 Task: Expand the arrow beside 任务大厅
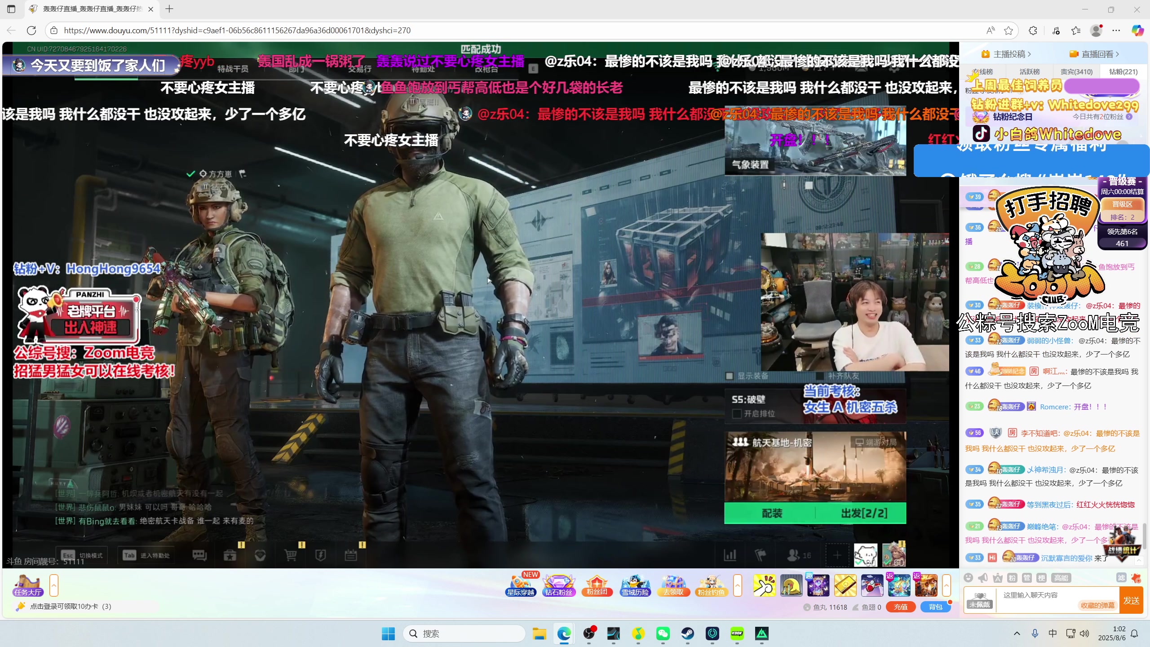pyautogui.click(x=54, y=585)
